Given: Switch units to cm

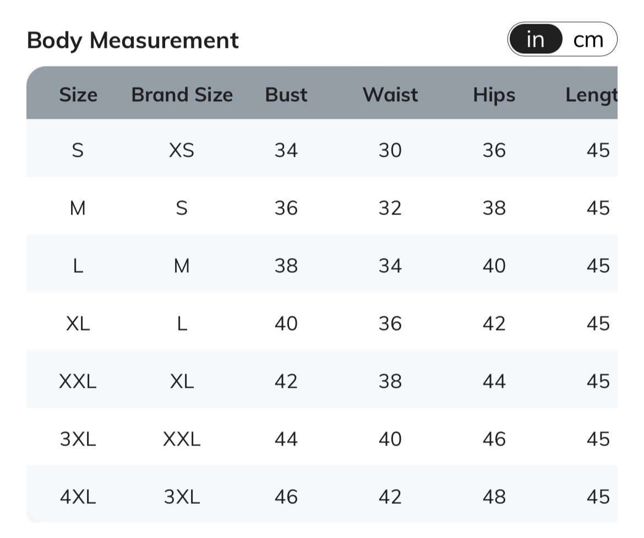Looking at the screenshot, I should pyautogui.click(x=588, y=40).
